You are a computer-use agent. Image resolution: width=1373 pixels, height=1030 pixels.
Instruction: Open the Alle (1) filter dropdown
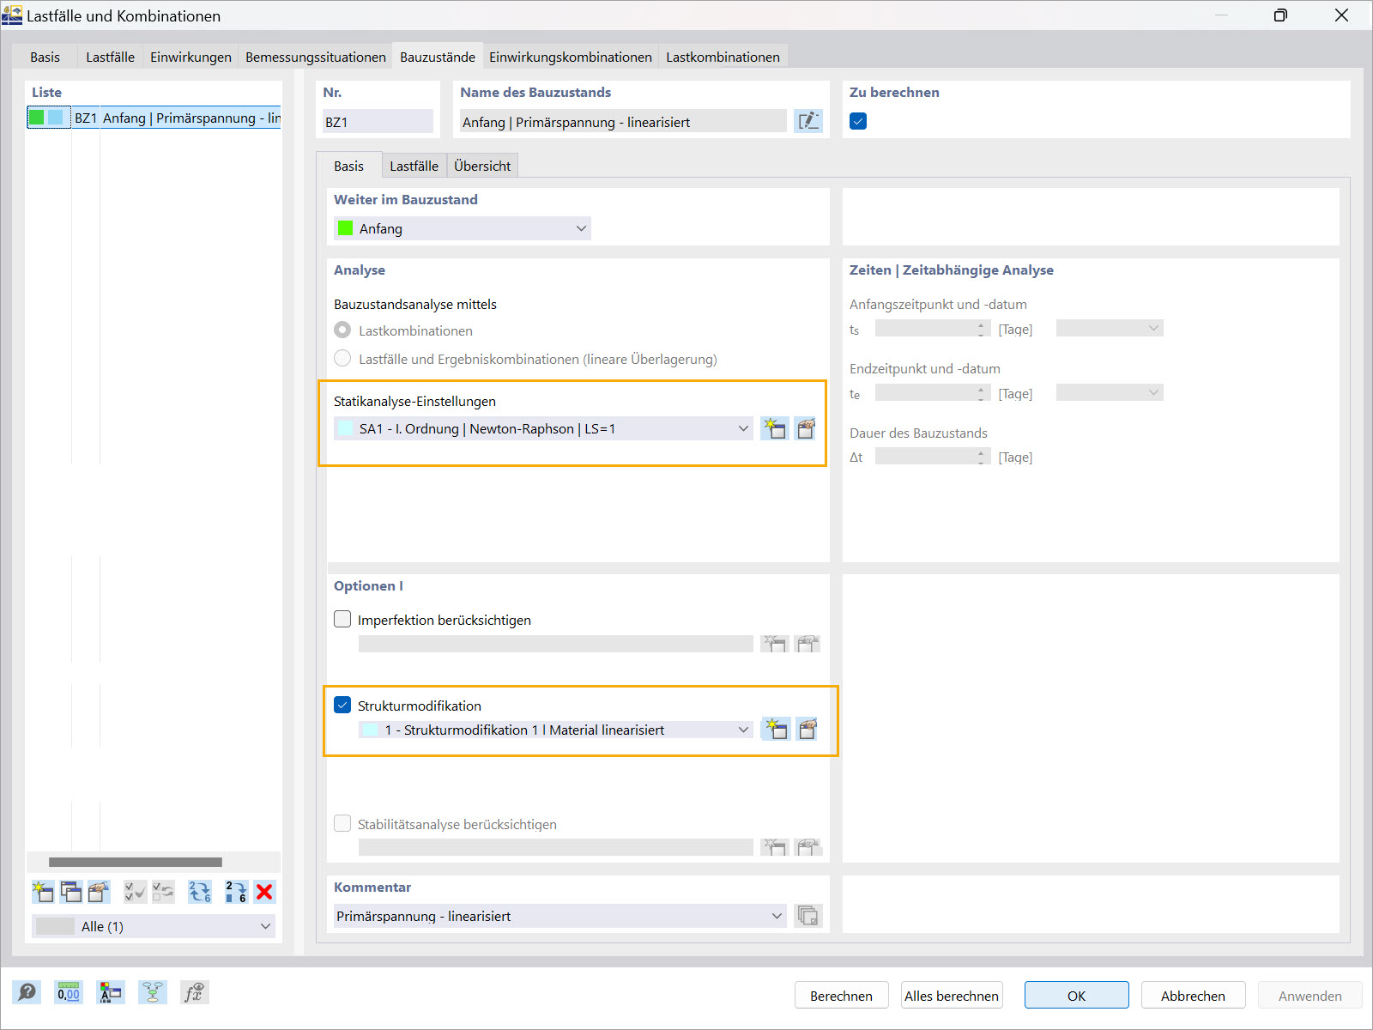(x=154, y=926)
